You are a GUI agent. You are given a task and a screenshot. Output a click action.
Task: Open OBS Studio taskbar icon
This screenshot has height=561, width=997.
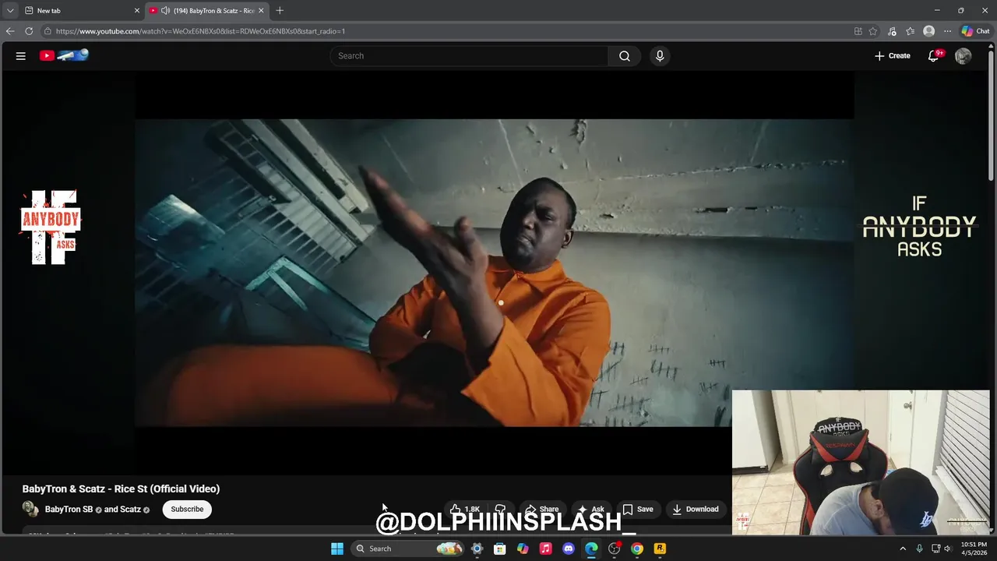(x=615, y=549)
